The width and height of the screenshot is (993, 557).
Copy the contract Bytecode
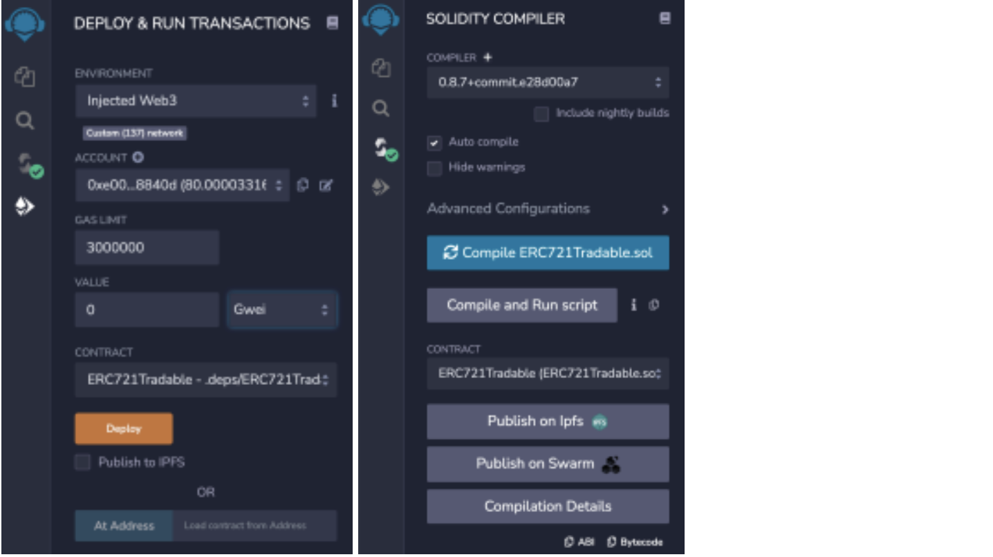(x=634, y=542)
